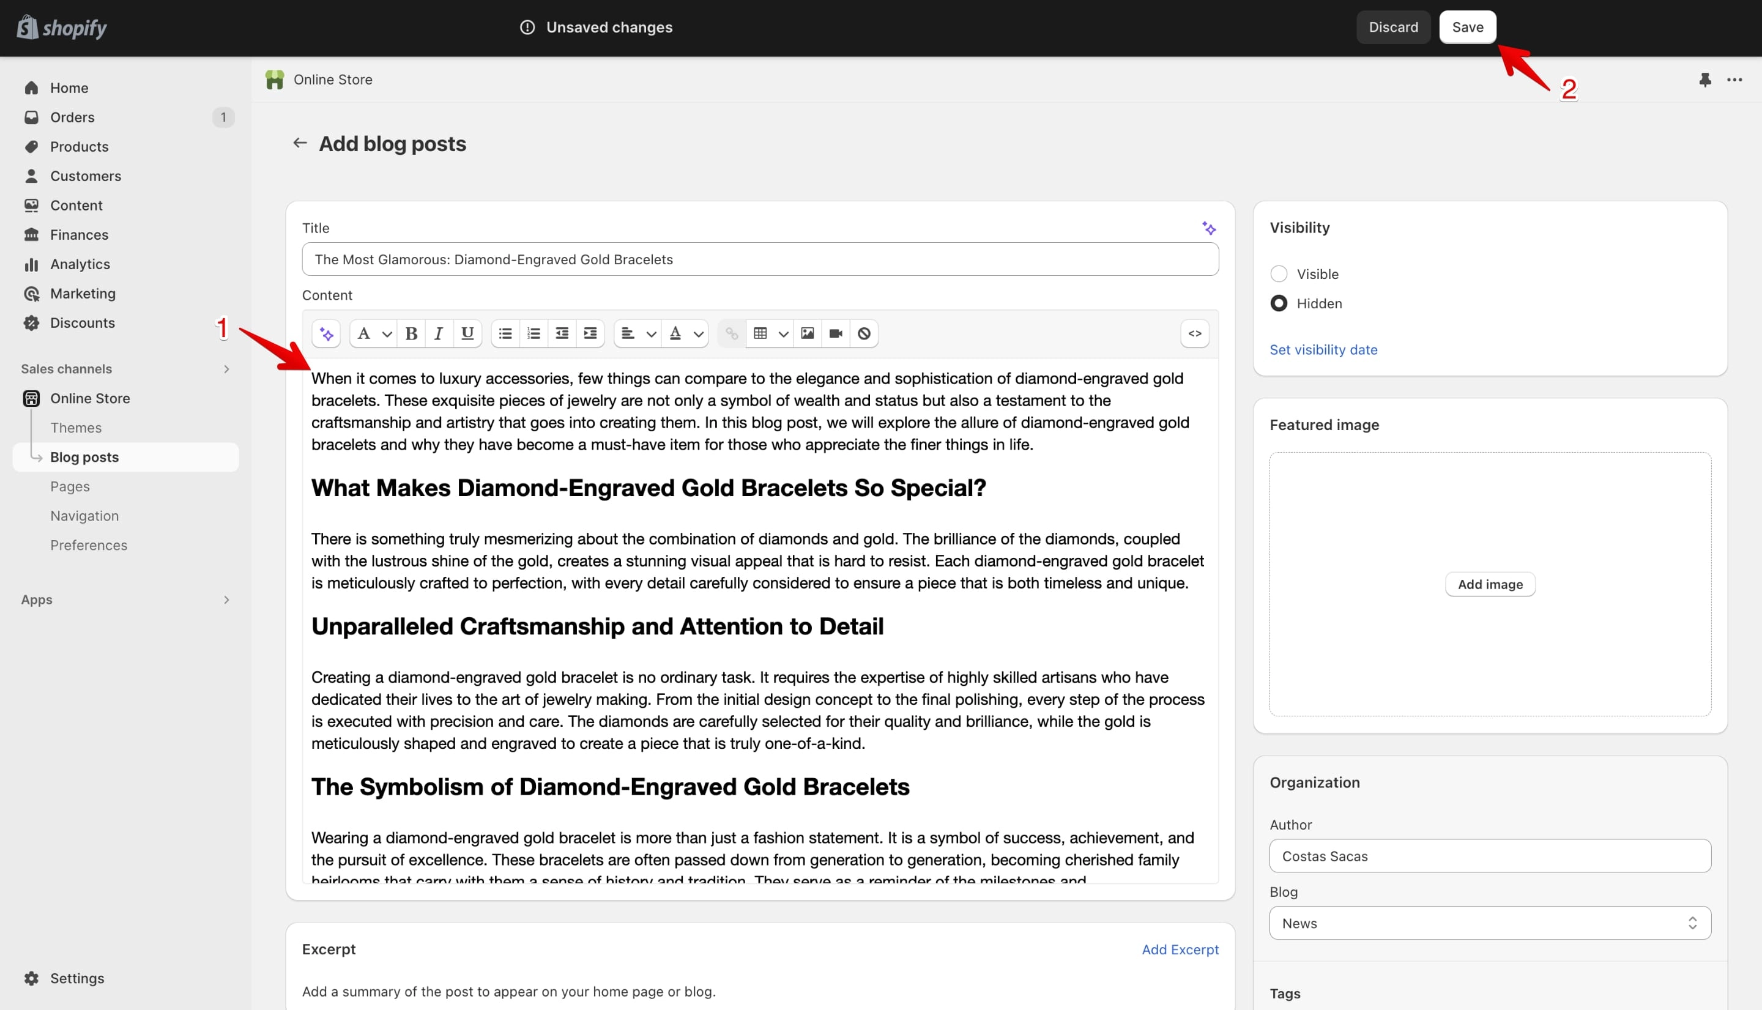Click the Orders badge showing 1

[223, 117]
